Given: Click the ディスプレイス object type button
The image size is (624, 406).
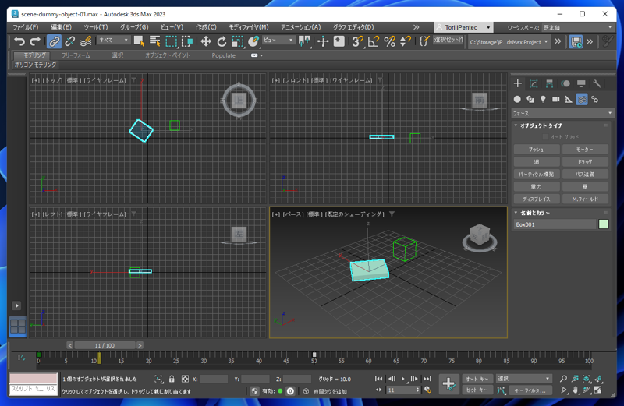Looking at the screenshot, I should tap(536, 199).
